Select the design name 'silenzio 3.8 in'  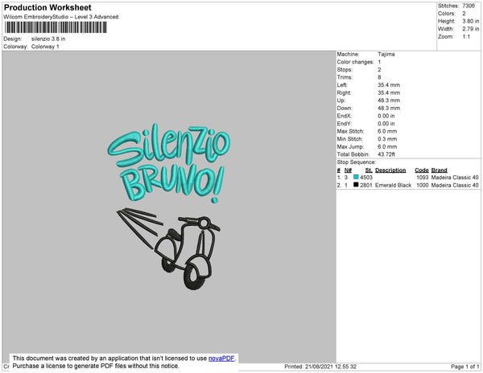[48, 39]
